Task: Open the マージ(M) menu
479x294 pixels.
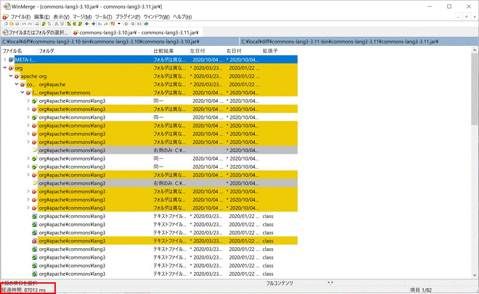Action: point(82,17)
